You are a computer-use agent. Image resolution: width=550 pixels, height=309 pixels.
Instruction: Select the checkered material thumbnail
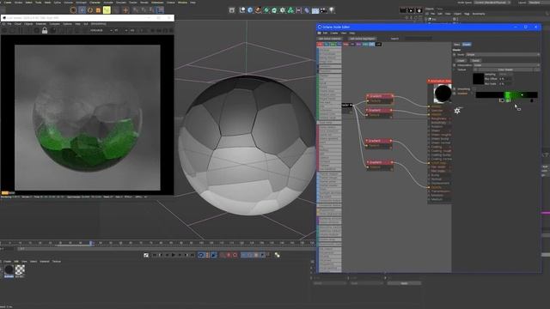pos(20,270)
